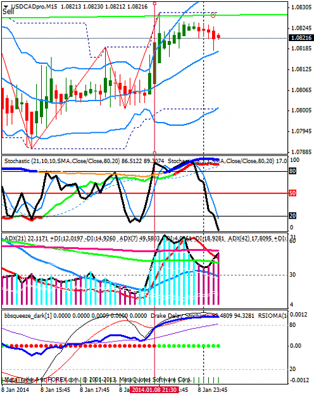Select the current price tag 1.08216
The height and width of the screenshot is (395, 314).
point(301,38)
